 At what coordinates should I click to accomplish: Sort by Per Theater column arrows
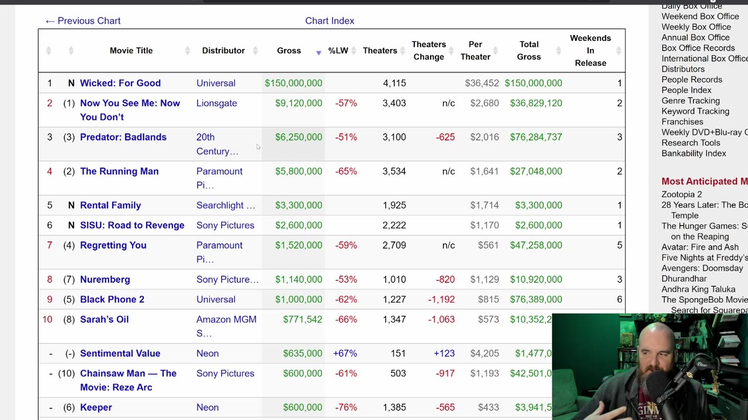[496, 51]
